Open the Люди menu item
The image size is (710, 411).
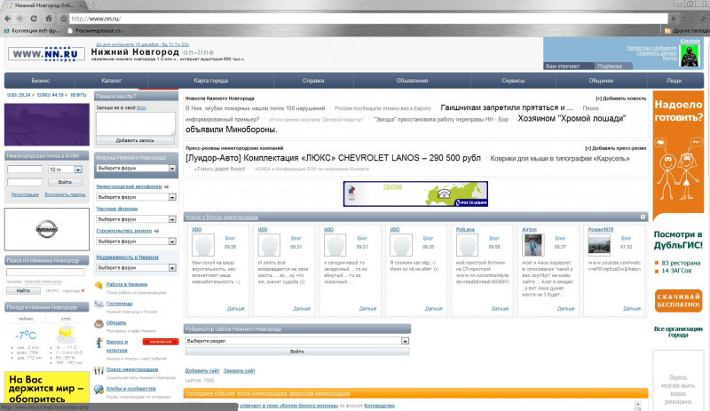click(674, 81)
